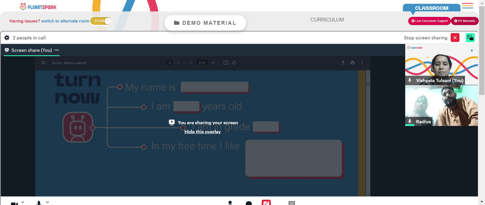Image resolution: width=485 pixels, height=205 pixels.
Task: Open the PDF more-options vertical dots
Action: [x=362, y=63]
